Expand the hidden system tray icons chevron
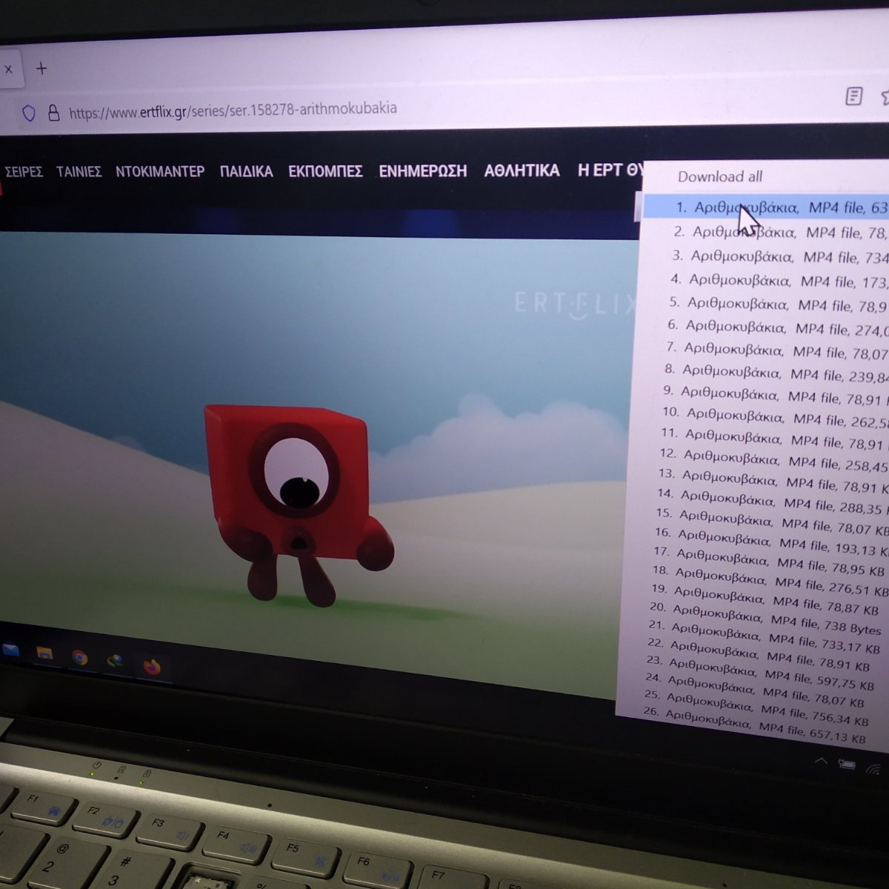The width and height of the screenshot is (889, 889). click(821, 762)
